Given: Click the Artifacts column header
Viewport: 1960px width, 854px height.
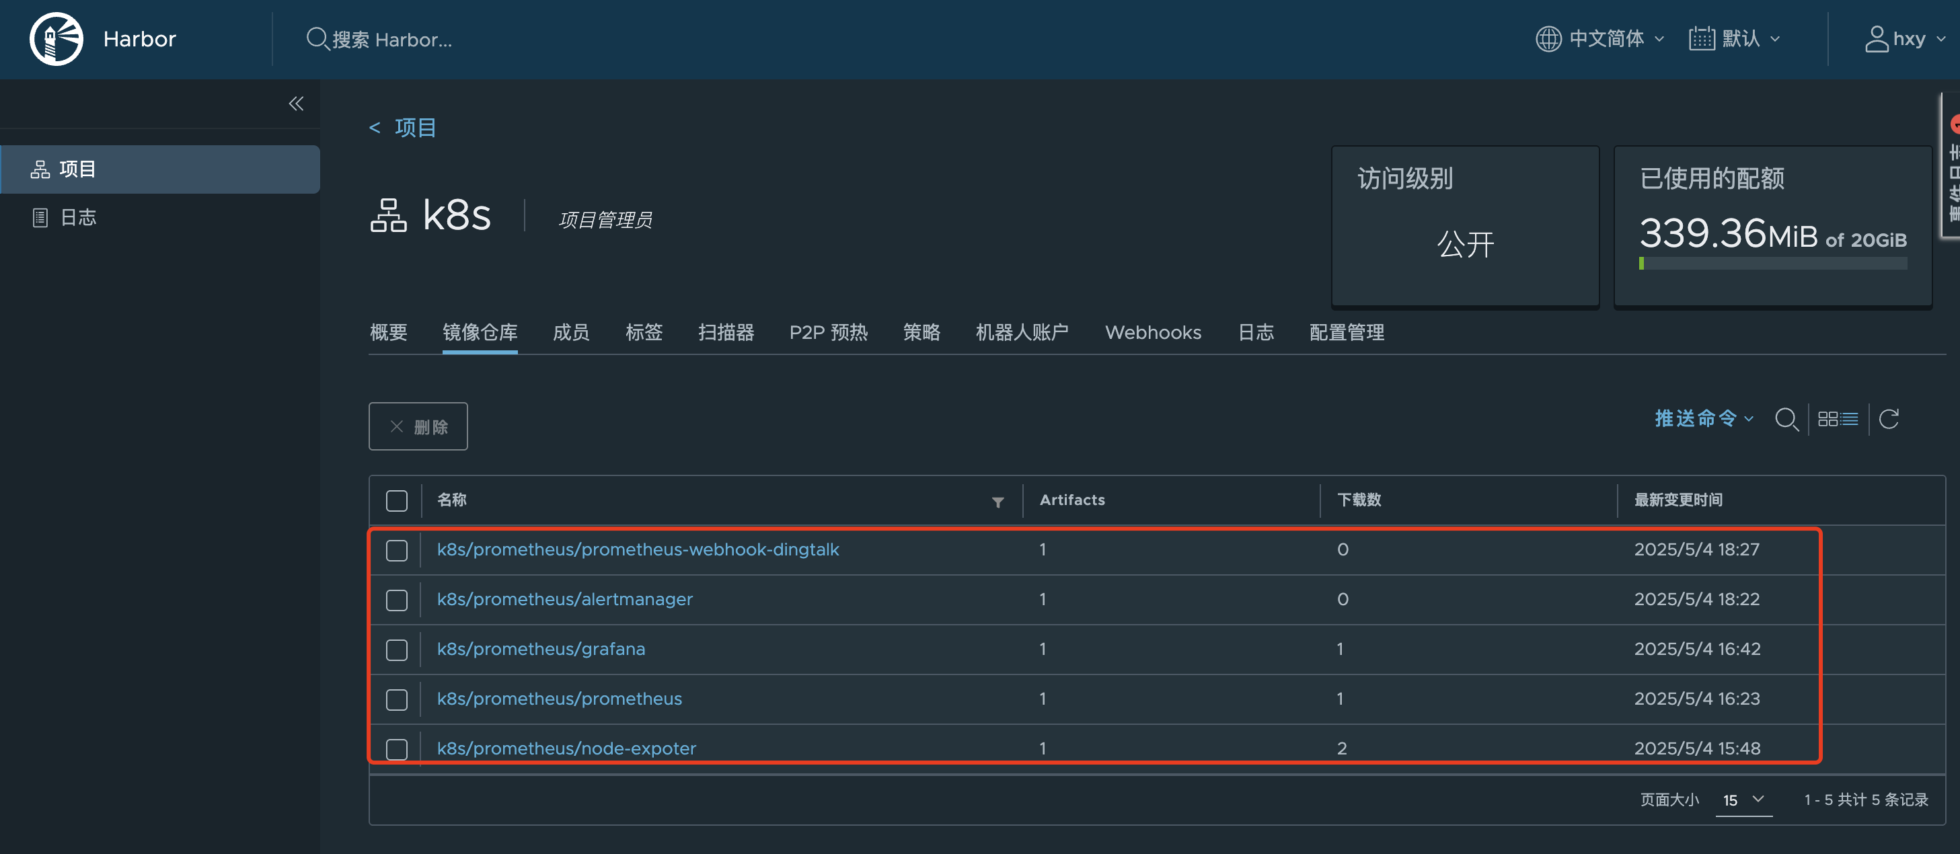Looking at the screenshot, I should point(1072,500).
